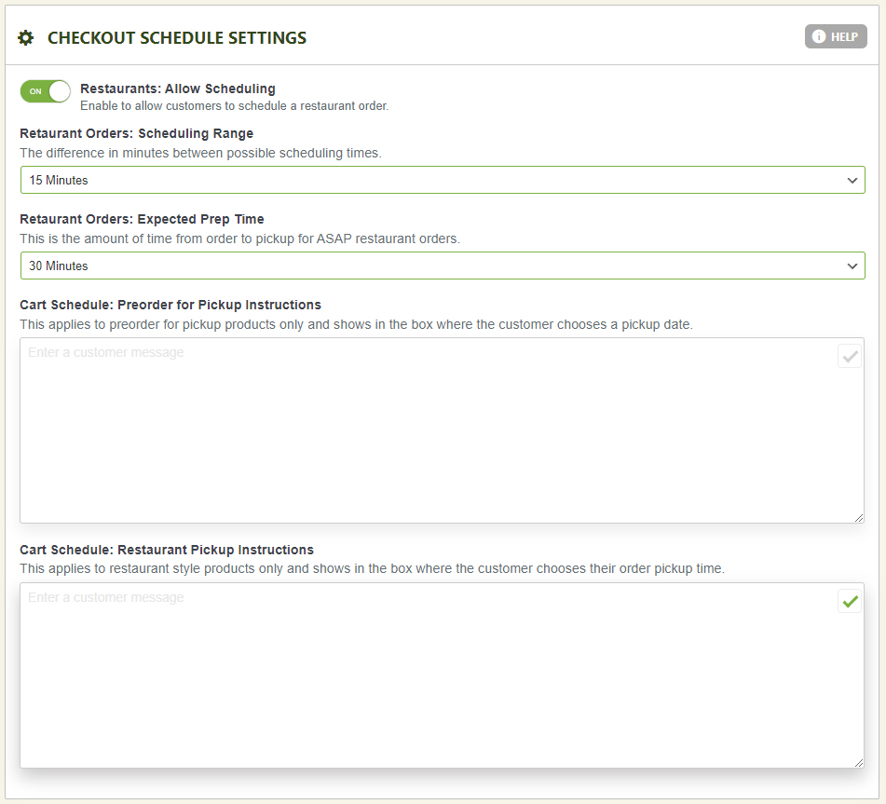The height and width of the screenshot is (804, 886).
Task: Click chevron arrow on the 30 Minutes dropdown
Action: pyautogui.click(x=852, y=266)
